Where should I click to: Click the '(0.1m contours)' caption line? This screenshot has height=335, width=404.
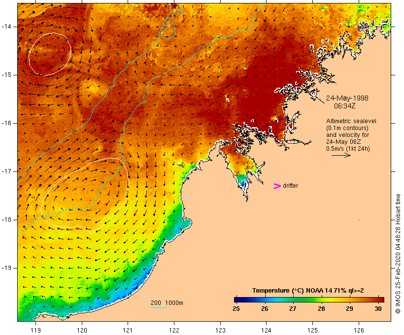(347, 128)
